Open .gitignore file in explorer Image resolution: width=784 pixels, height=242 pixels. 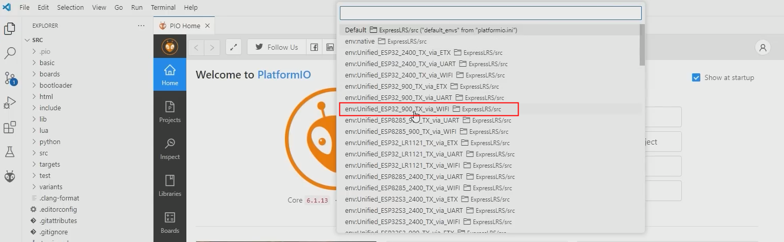(53, 232)
